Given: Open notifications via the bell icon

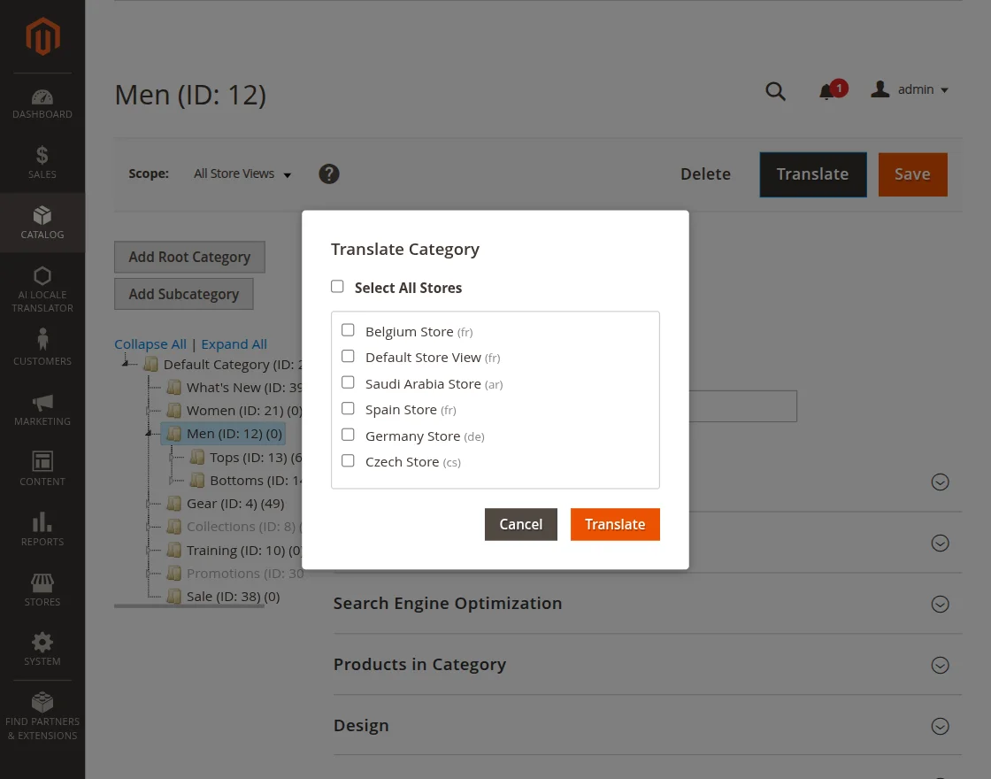Looking at the screenshot, I should [827, 90].
